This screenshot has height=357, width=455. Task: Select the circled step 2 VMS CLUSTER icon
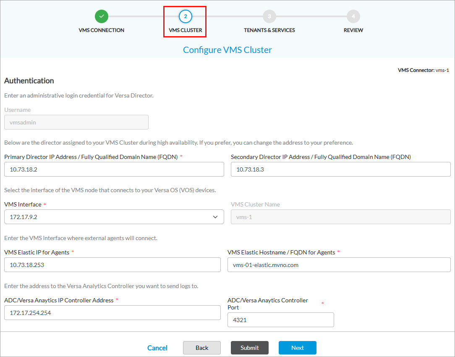(185, 16)
